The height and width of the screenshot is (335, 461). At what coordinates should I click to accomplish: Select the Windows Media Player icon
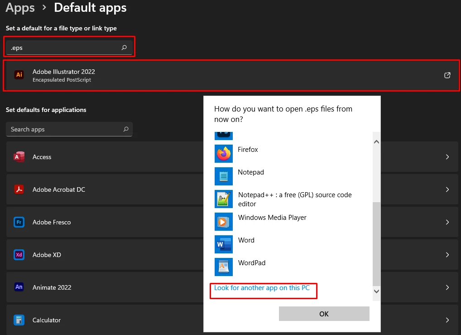tap(223, 222)
